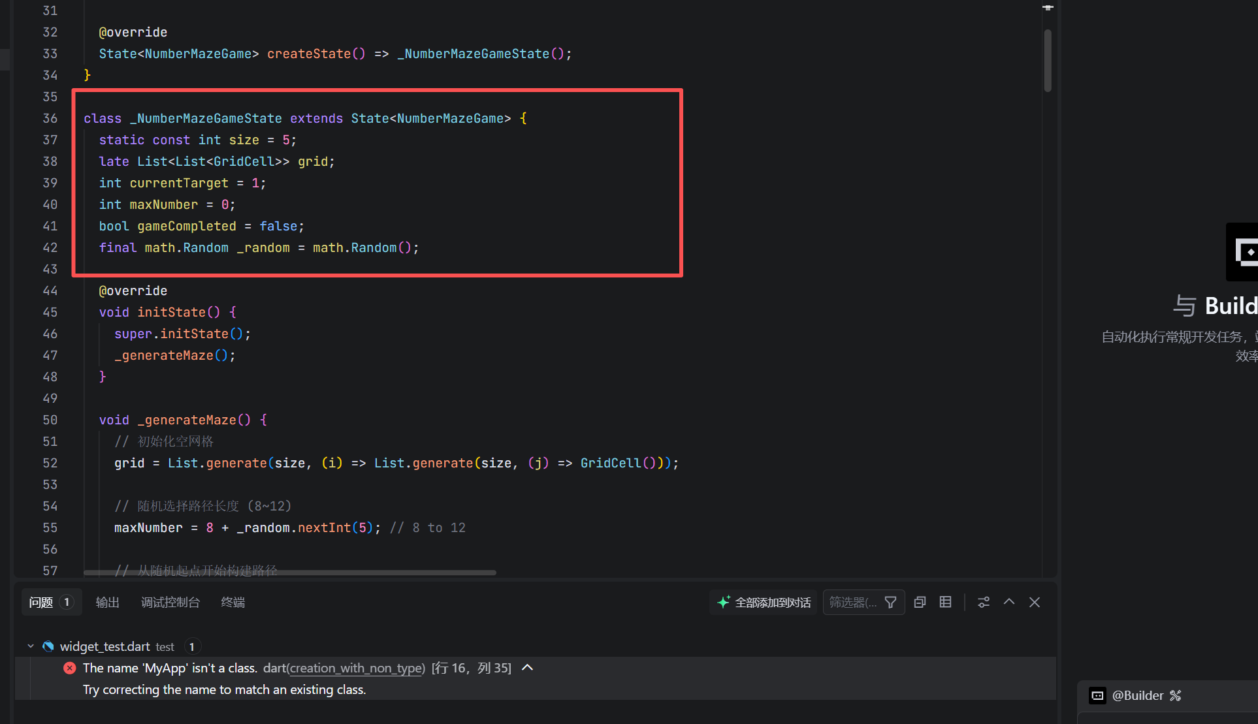Open the creation_with_non_type error link

coord(356,668)
